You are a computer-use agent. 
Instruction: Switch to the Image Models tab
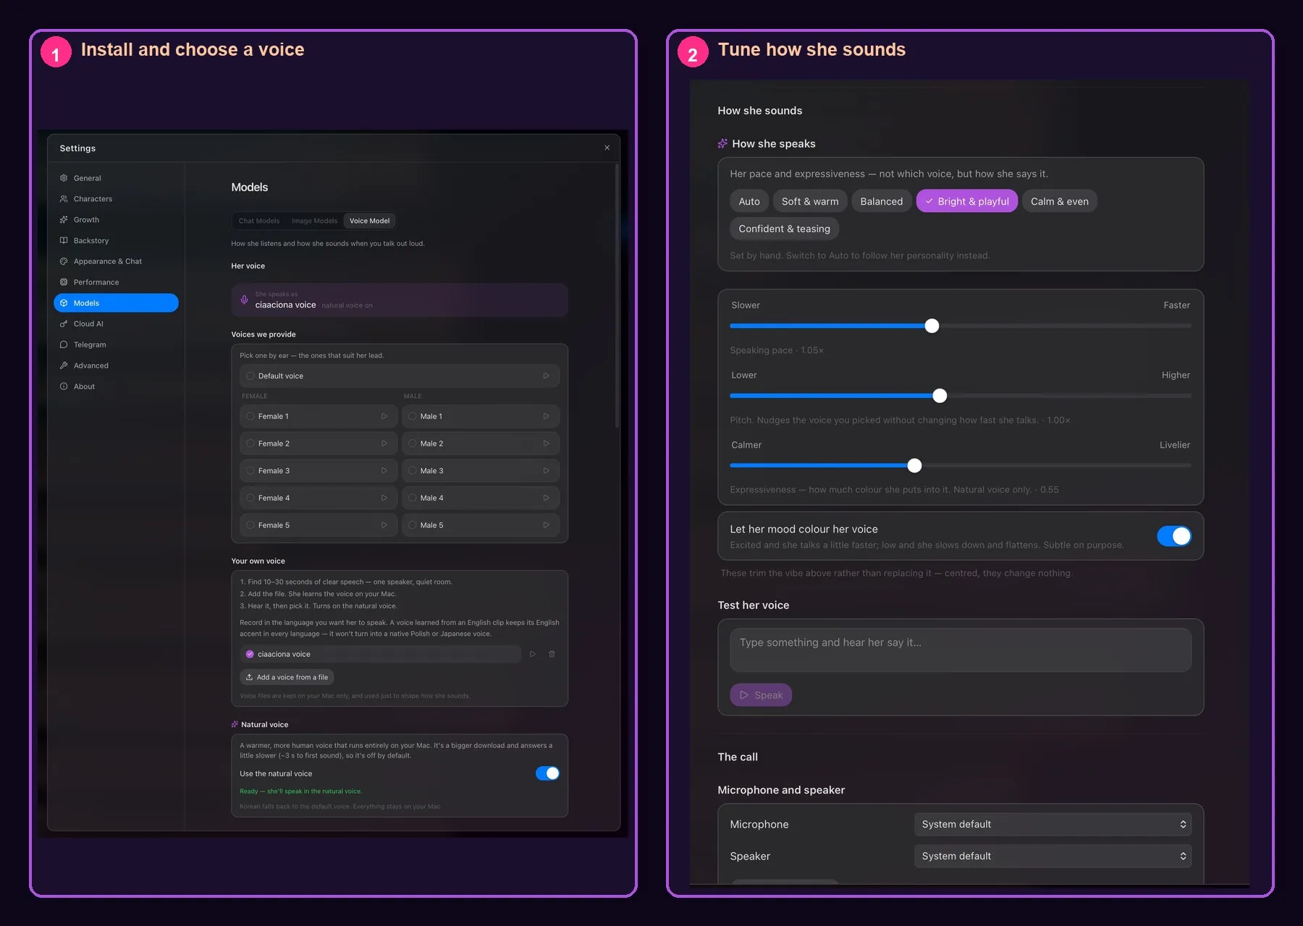(x=315, y=221)
